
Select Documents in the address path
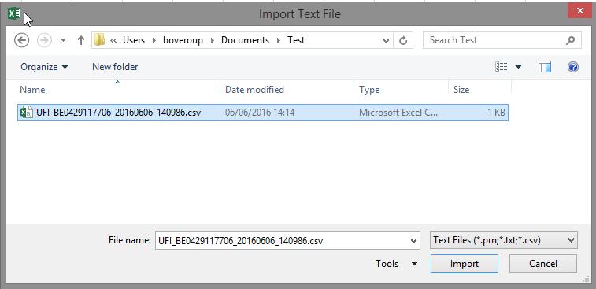[x=245, y=40]
